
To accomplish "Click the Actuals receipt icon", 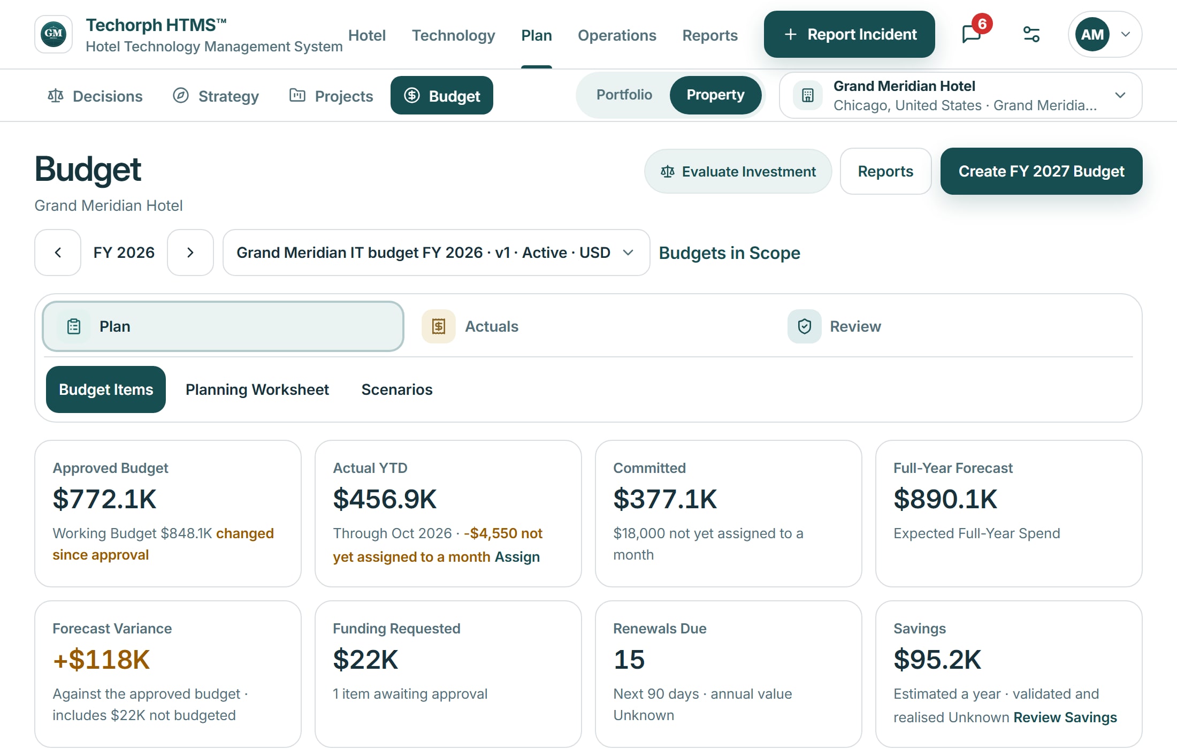I will (439, 326).
